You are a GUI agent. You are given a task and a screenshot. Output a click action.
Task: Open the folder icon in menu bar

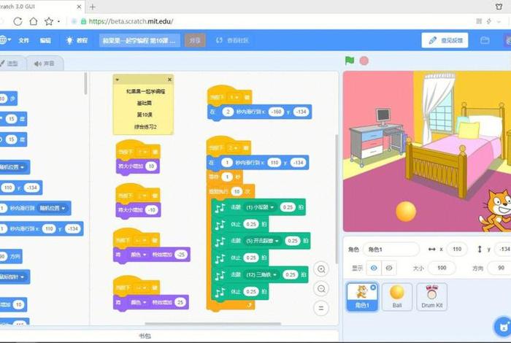pyautogui.click(x=485, y=40)
